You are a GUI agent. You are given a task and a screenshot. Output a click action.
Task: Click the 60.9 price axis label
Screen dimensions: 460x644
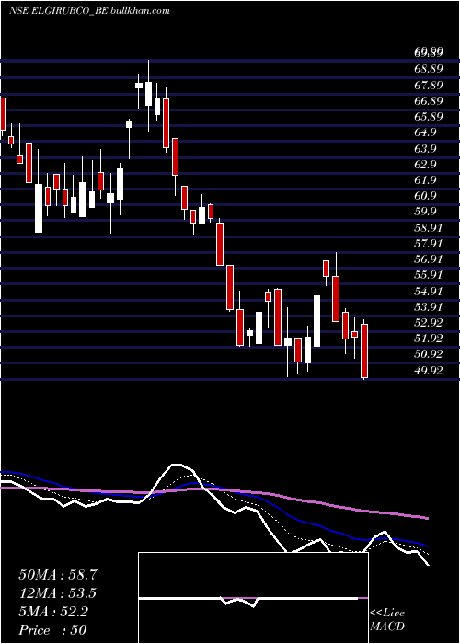point(425,195)
